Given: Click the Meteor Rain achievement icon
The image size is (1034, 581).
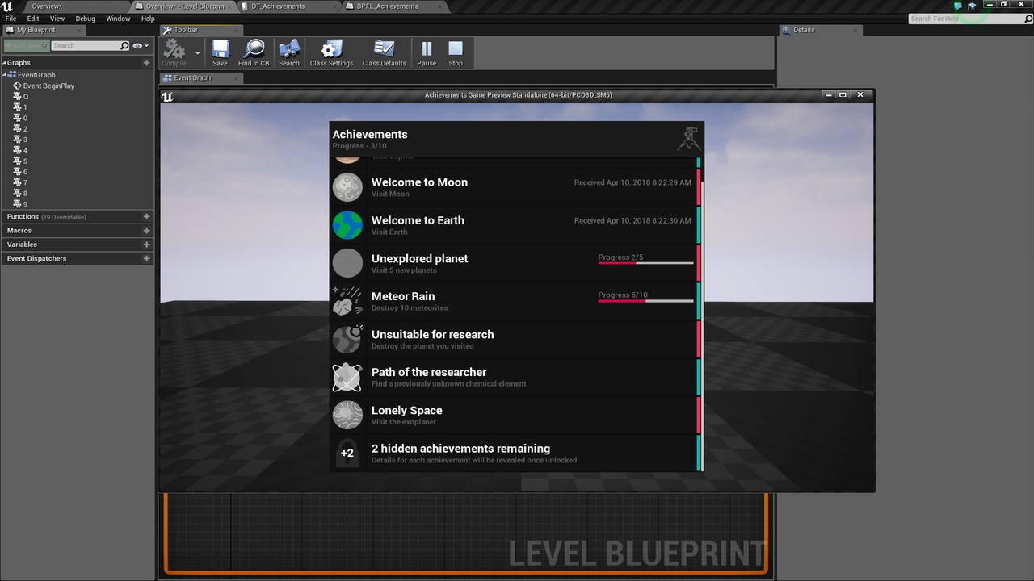Looking at the screenshot, I should click(x=347, y=301).
